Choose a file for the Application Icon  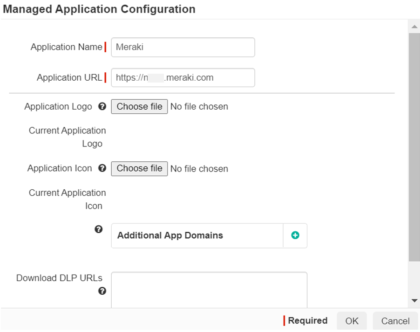click(x=139, y=168)
